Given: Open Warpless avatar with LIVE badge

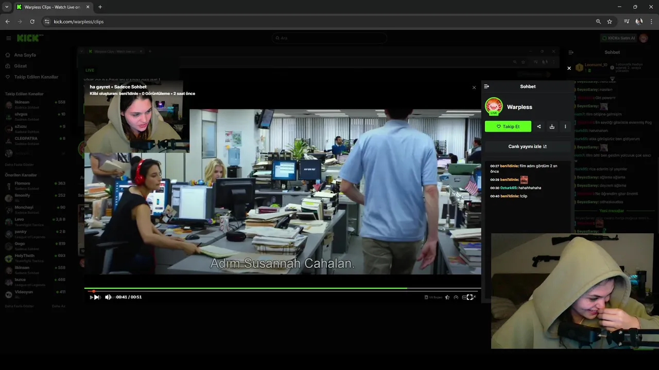Looking at the screenshot, I should click(494, 106).
